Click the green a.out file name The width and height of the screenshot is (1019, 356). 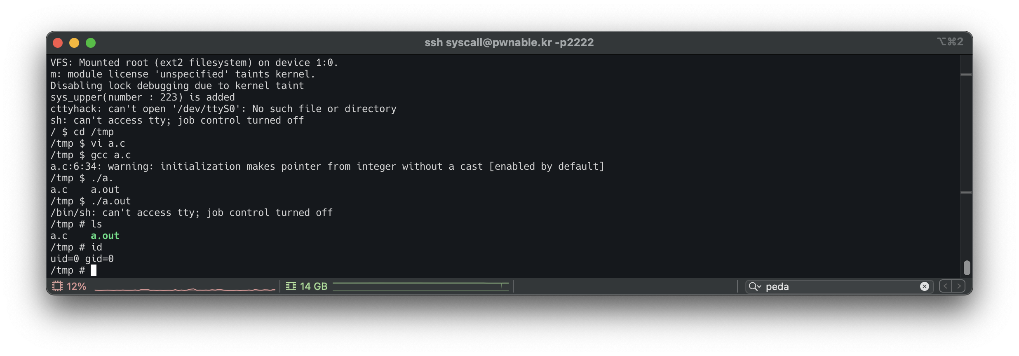pos(105,236)
